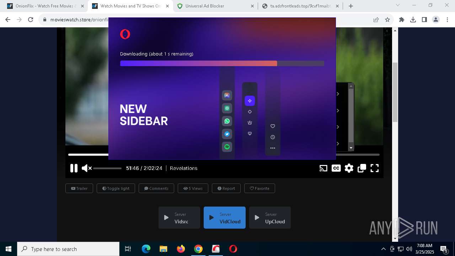Switch the video to fullscreen
The height and width of the screenshot is (256, 455).
(375, 168)
